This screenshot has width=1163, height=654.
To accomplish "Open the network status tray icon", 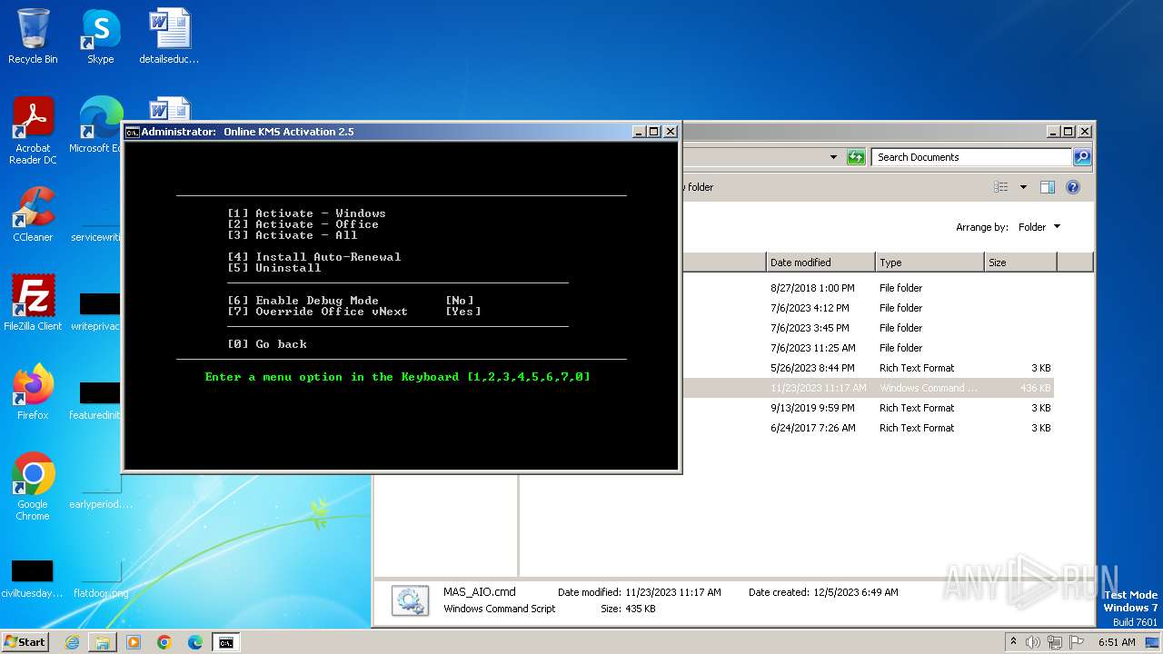I will point(1055,642).
